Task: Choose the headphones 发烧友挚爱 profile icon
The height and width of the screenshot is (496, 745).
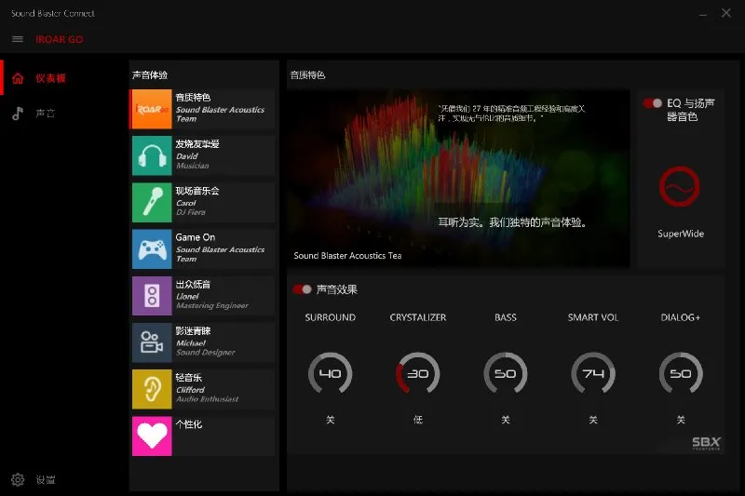Action: [152, 155]
